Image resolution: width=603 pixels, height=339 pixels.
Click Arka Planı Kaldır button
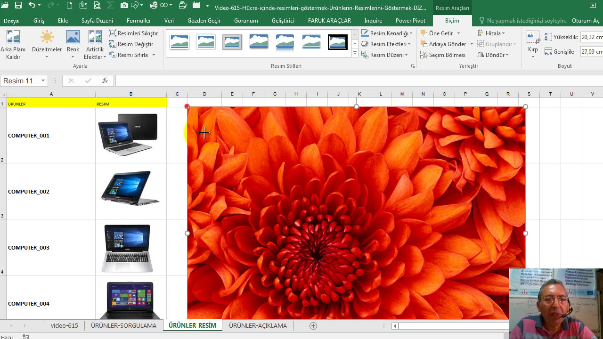click(13, 45)
